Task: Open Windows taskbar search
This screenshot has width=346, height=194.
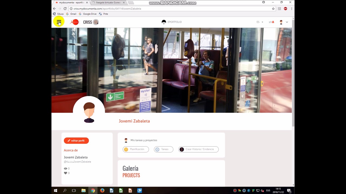Action: [65, 190]
